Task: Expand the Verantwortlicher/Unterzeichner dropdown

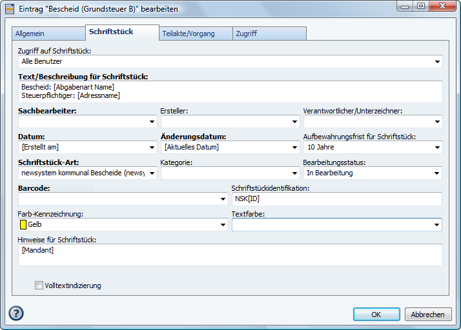Action: click(438, 121)
